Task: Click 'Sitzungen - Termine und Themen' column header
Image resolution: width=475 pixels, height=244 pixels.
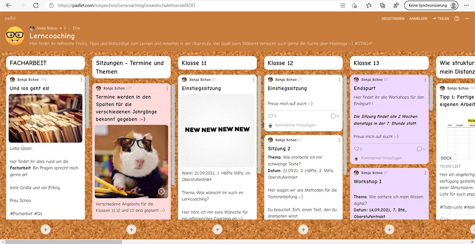Action: pos(132,67)
